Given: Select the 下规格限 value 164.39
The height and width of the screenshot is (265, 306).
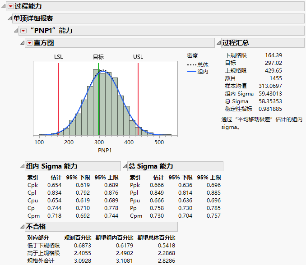Looking at the screenshot, I should point(274,55).
